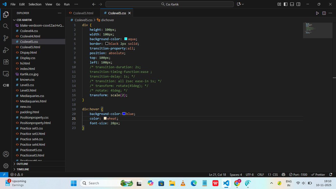Go forward in navigation history
This screenshot has height=189, width=336.
point(100,4)
